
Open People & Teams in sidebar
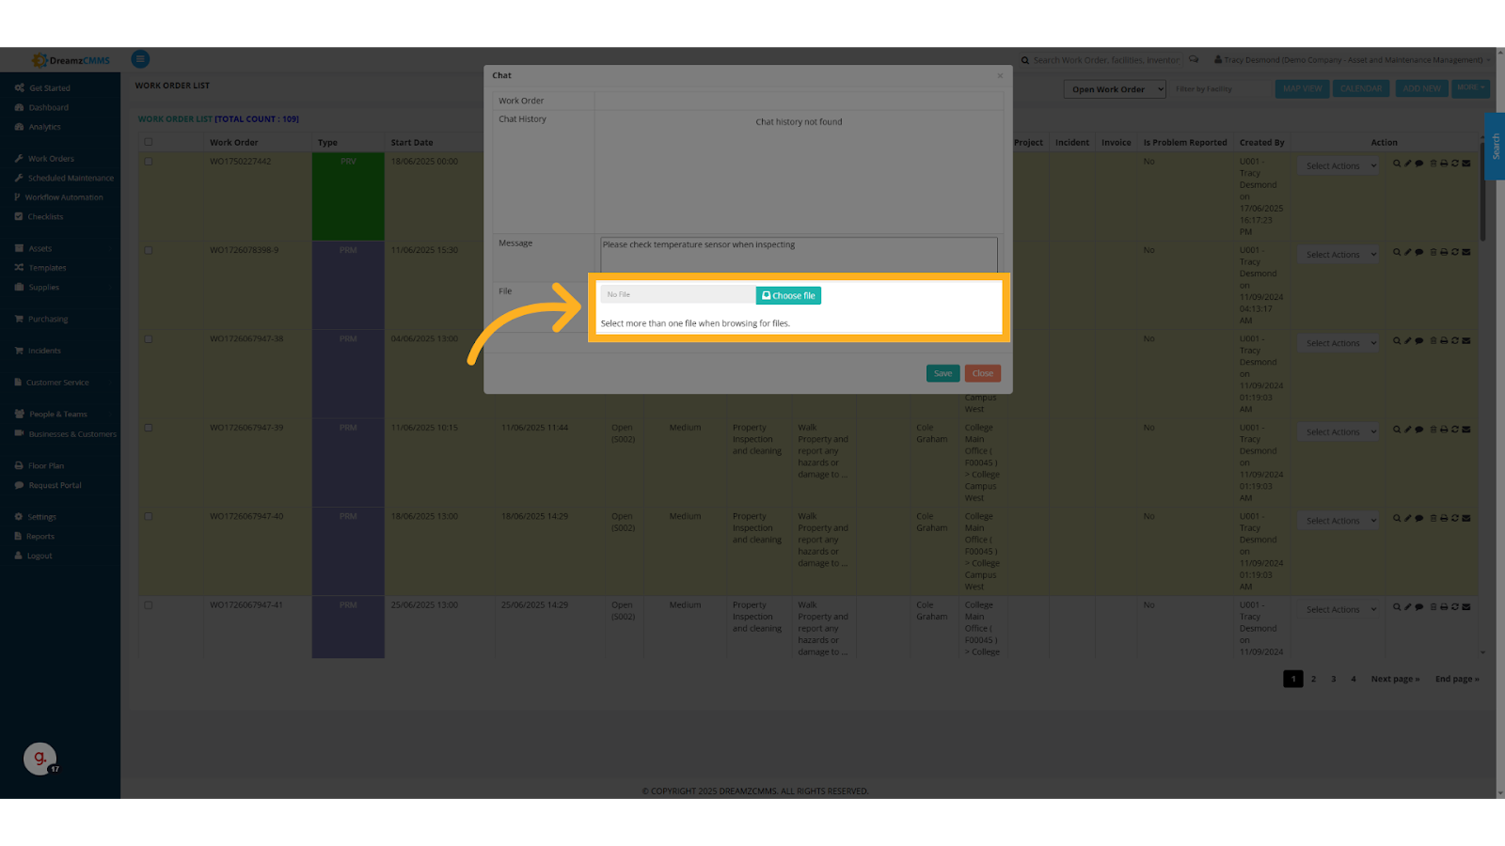(51, 415)
